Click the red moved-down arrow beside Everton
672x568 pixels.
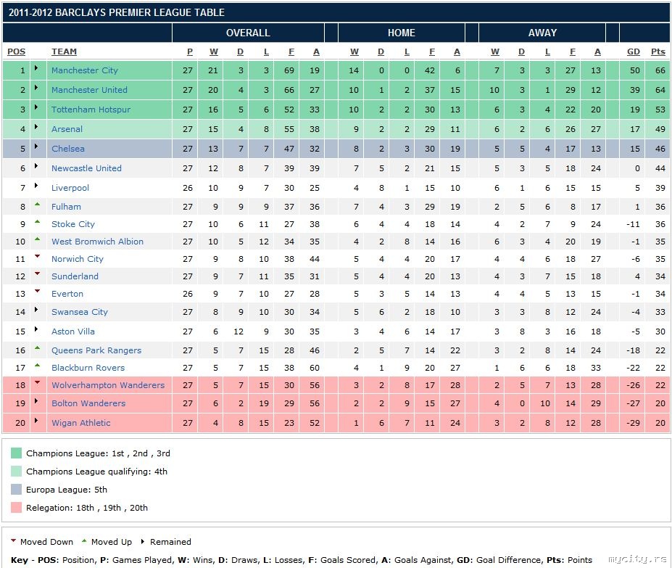(x=37, y=292)
